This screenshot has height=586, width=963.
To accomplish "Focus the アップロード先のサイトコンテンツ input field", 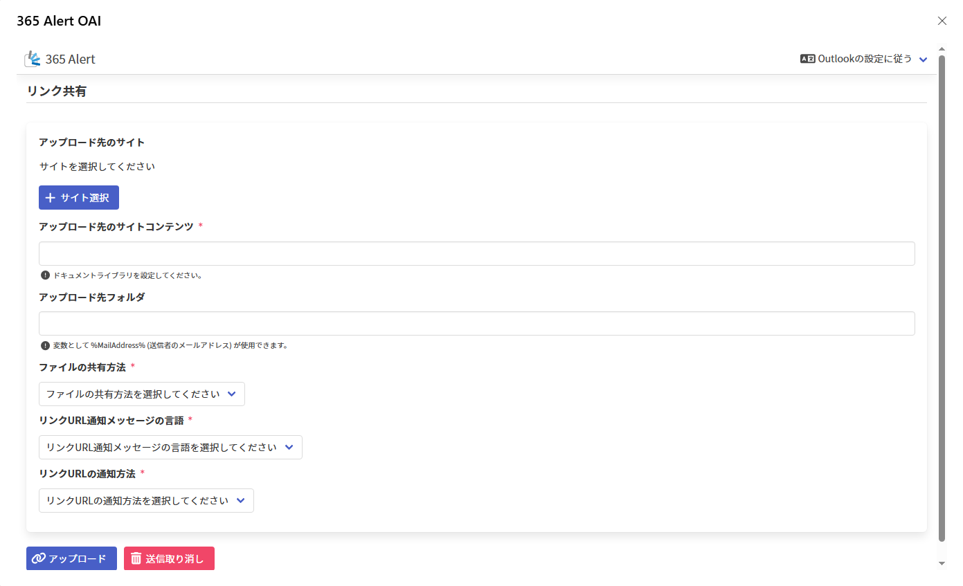I will pos(476,253).
